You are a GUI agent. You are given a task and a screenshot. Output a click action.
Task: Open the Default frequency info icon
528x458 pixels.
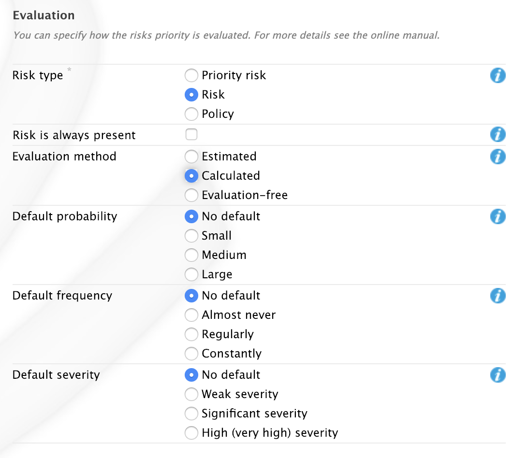pos(498,296)
